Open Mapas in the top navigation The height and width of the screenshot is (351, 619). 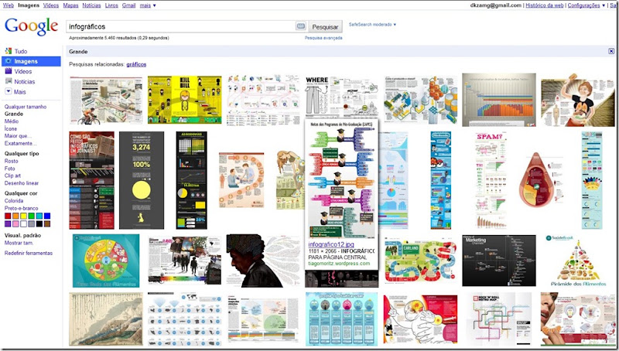(x=70, y=5)
